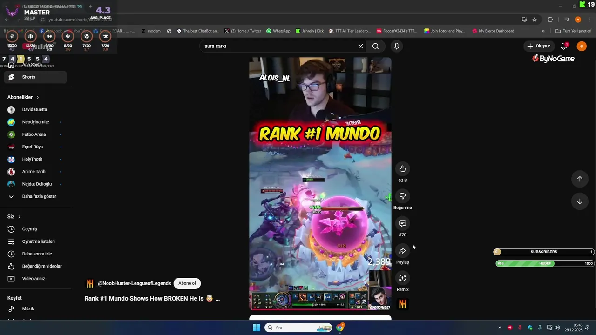Open the comments for this short

click(x=402, y=223)
